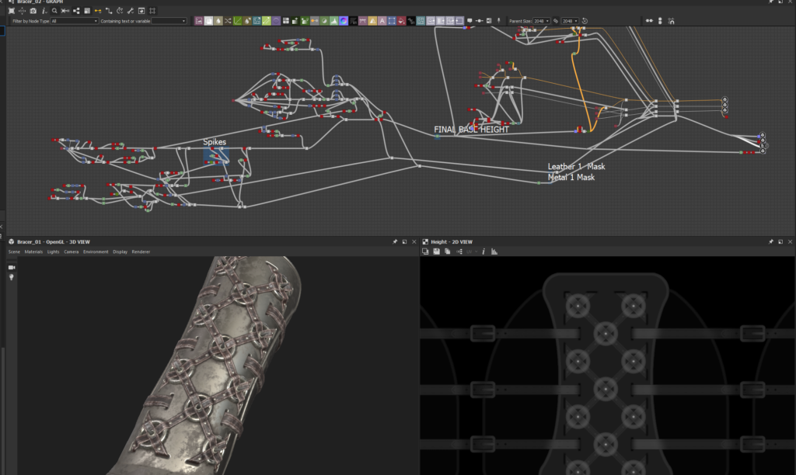Open the Materials menu in 3D view
The image size is (796, 475).
[33, 252]
